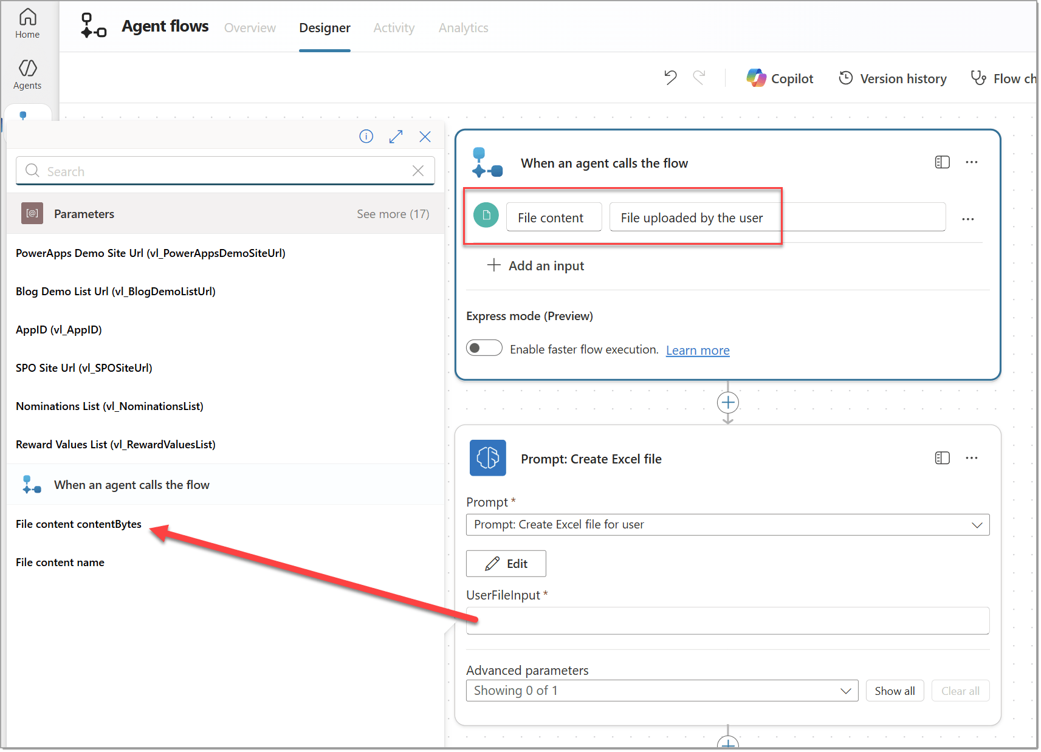Toggle the side panel for the Prompt card
Screen dimensions: 1041x752
click(x=942, y=458)
